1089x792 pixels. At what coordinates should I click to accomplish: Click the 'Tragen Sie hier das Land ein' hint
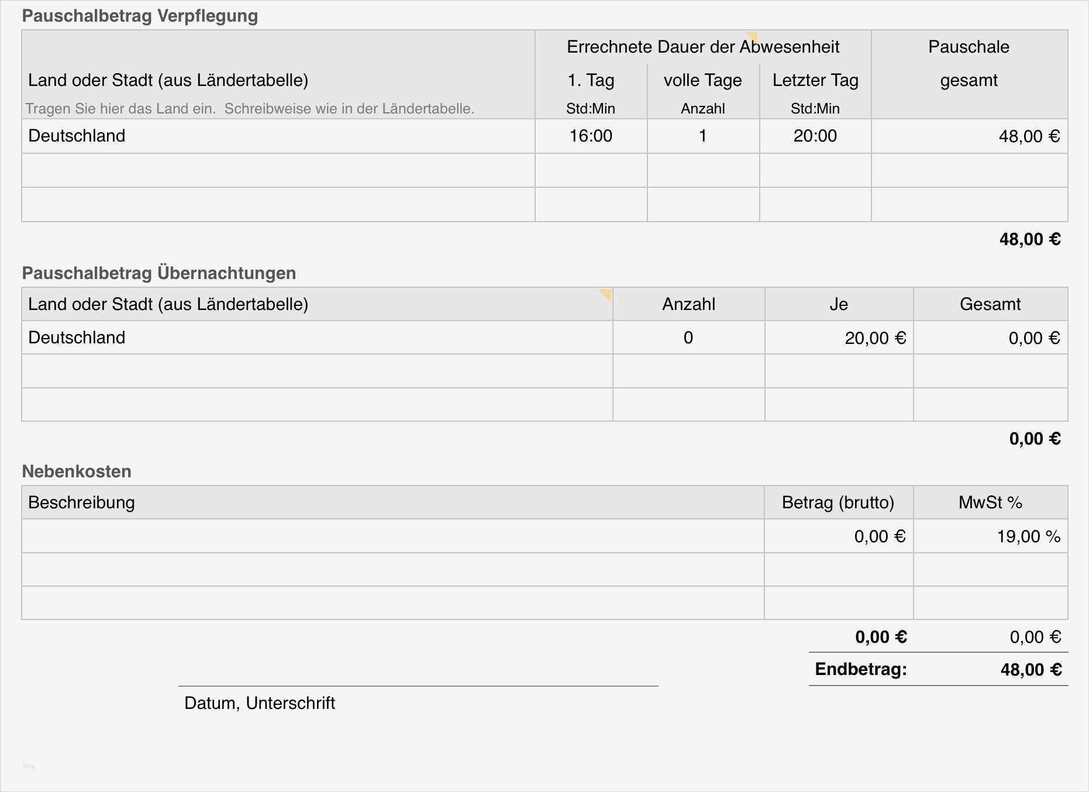point(250,109)
